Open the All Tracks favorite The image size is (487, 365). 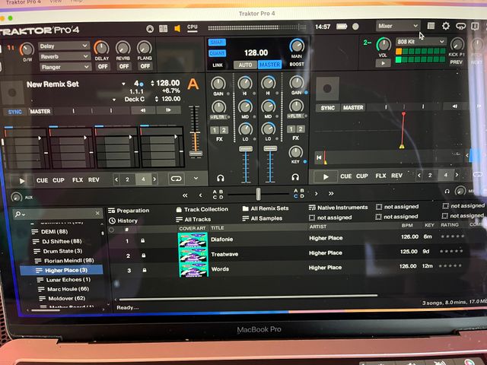(x=193, y=220)
